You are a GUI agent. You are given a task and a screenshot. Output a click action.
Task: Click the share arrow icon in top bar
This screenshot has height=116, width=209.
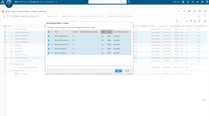[x=197, y=2]
